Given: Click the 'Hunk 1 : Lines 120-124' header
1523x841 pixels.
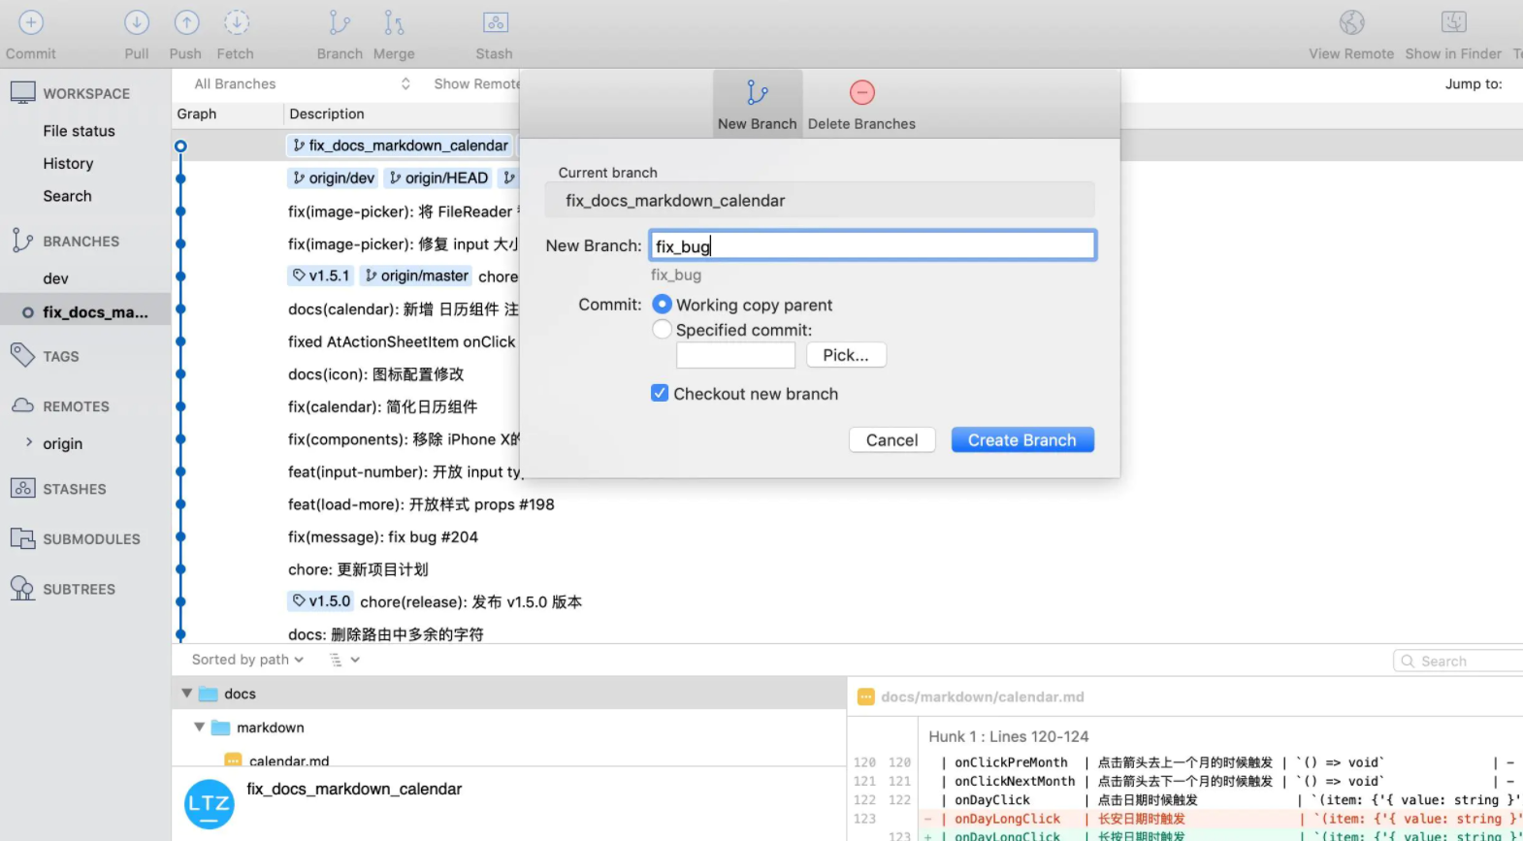Looking at the screenshot, I should (1009, 736).
